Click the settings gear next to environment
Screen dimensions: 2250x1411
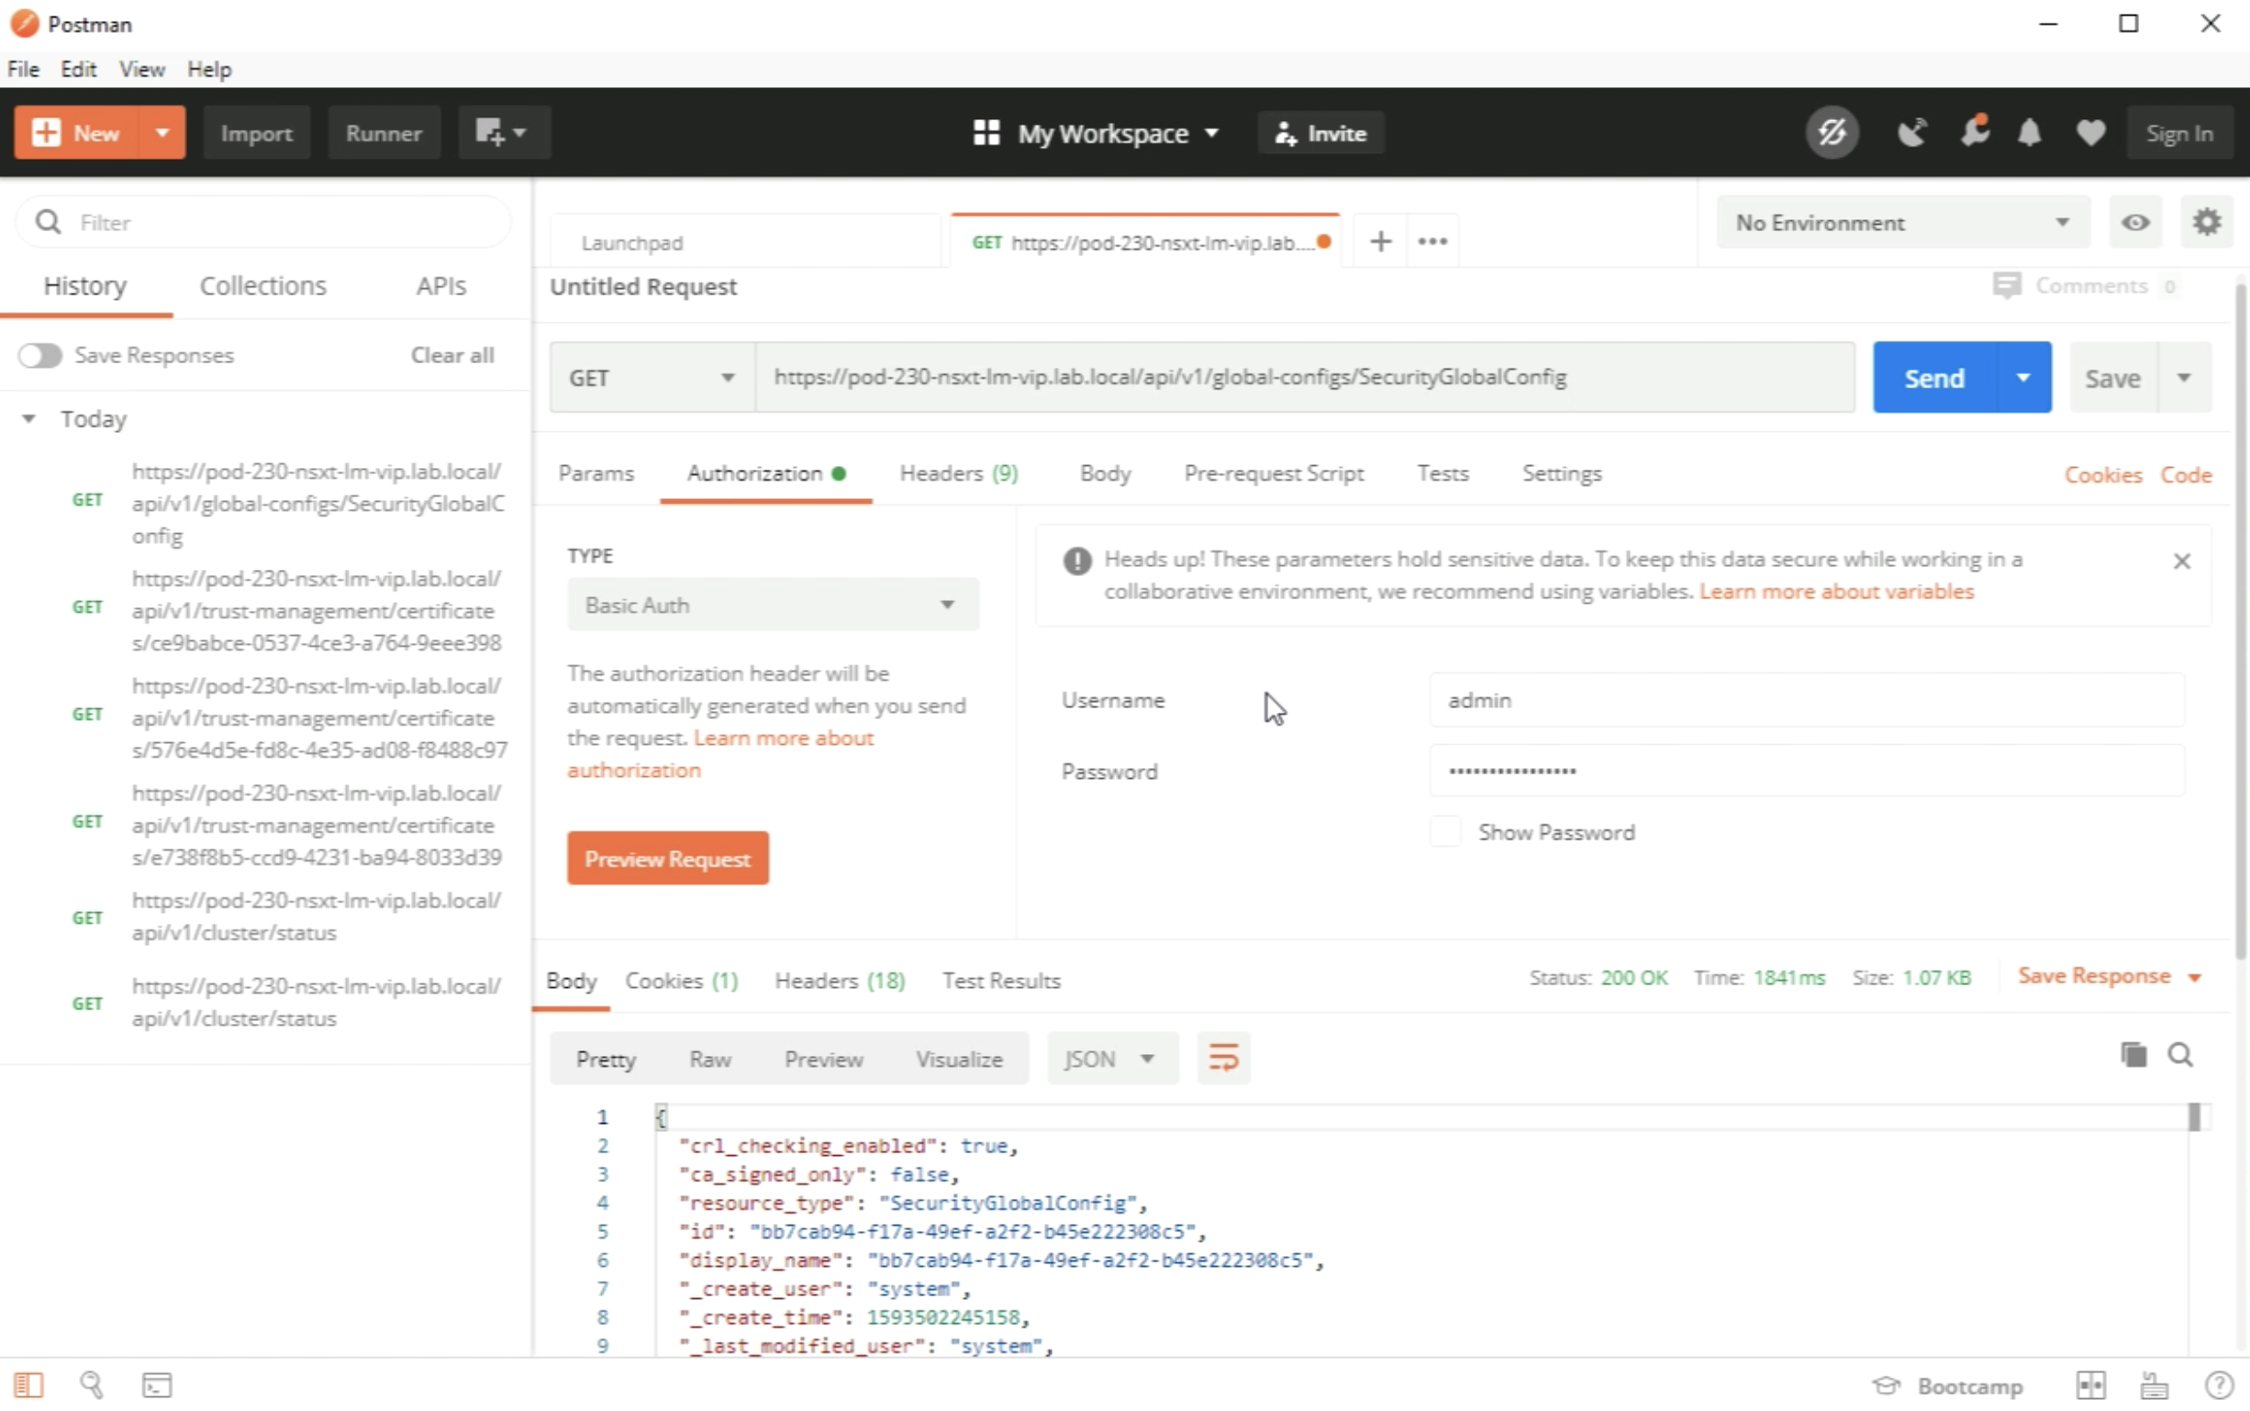(2206, 222)
